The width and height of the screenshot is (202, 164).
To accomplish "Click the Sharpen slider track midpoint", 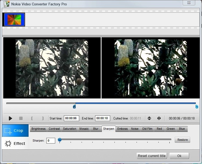I will pos(115,139).
